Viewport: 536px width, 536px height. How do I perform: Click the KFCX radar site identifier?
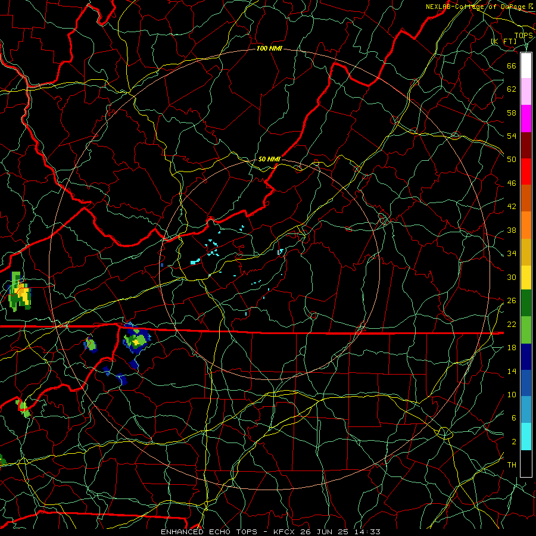(285, 532)
